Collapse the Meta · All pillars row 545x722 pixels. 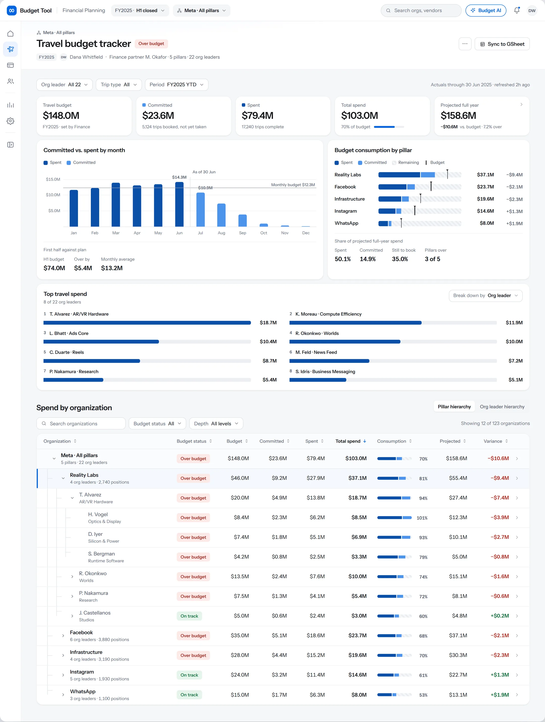click(54, 459)
